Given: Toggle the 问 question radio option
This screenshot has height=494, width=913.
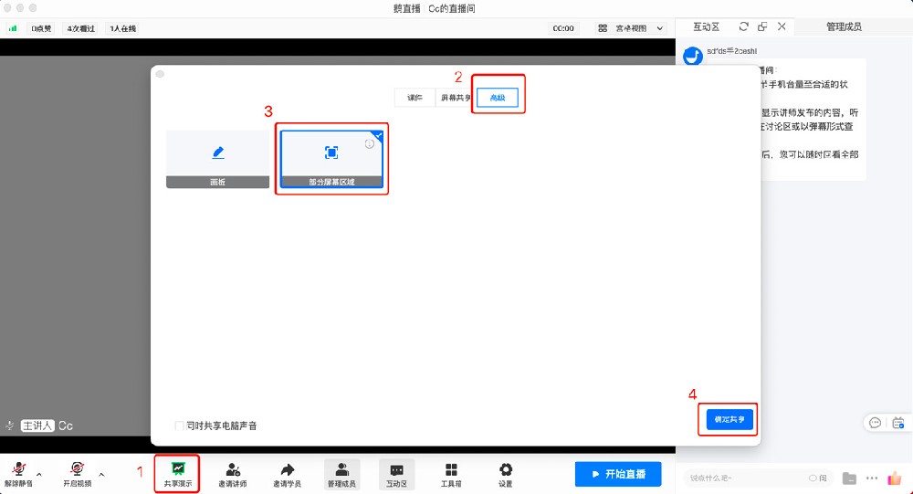Looking at the screenshot, I should click(x=817, y=478).
